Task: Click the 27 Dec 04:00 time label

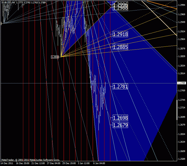Action: (x=54, y=163)
